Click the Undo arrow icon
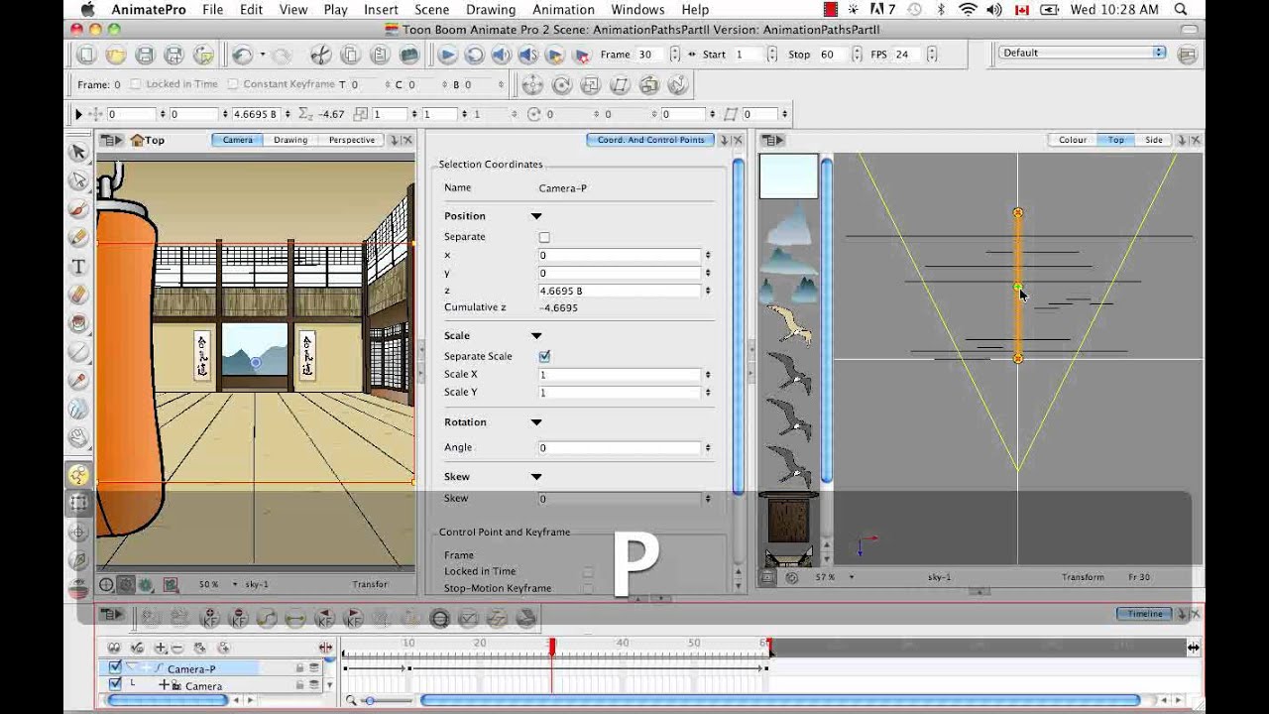1269x714 pixels. point(242,55)
